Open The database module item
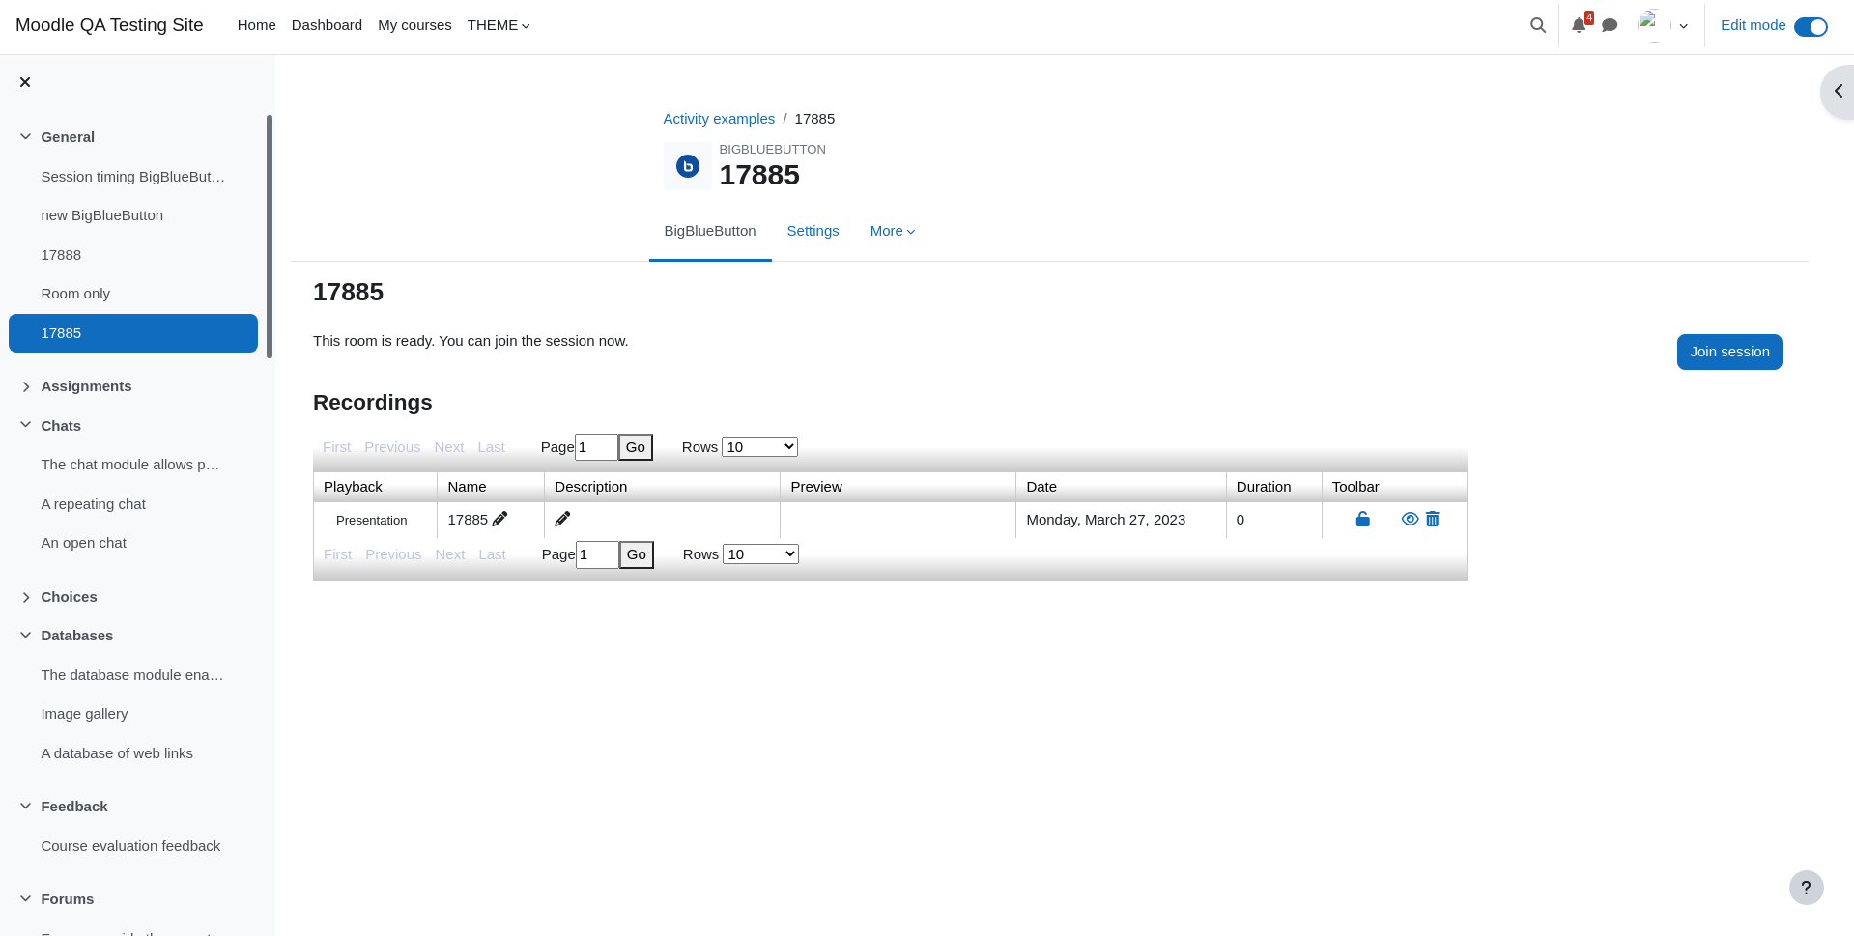The image size is (1854, 936). click(x=133, y=675)
